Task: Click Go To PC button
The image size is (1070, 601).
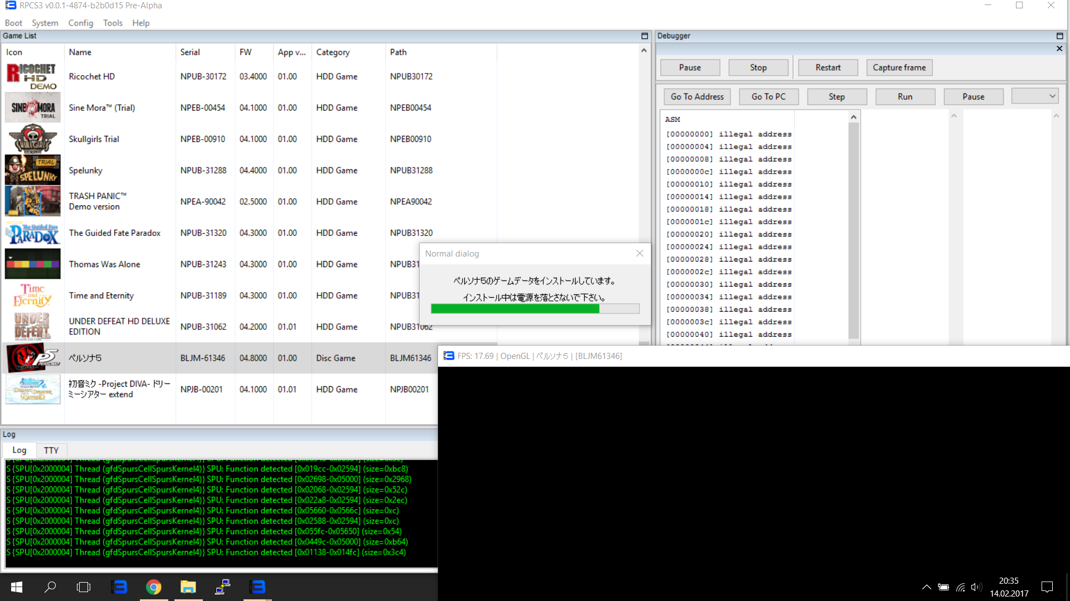Action: pos(769,96)
